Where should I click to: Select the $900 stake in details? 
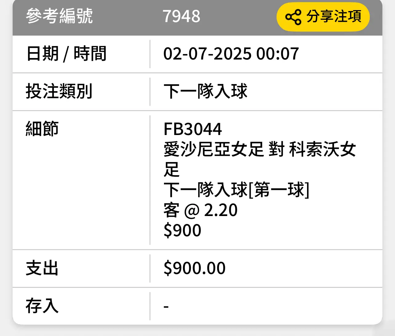pos(182,230)
